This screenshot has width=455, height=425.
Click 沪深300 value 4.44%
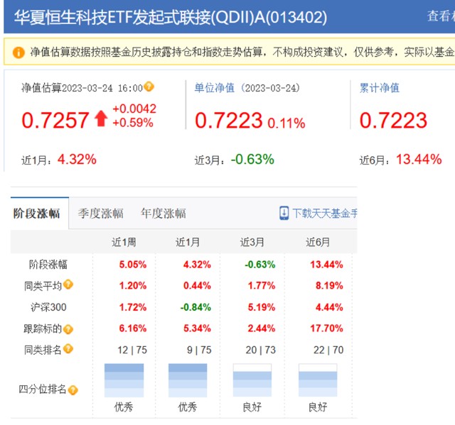tap(329, 307)
